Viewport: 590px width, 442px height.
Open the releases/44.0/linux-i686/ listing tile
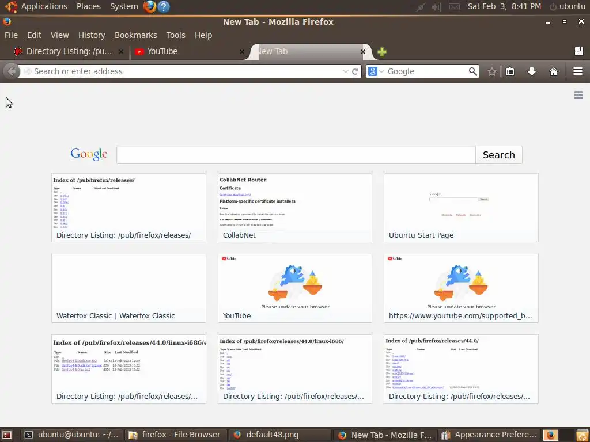tap(294, 369)
